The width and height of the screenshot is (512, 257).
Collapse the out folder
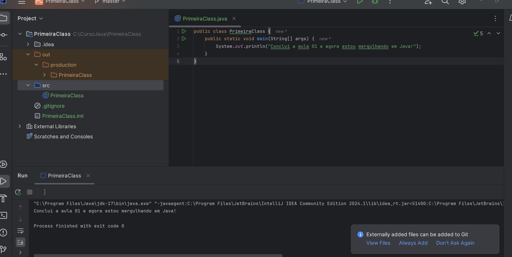(28, 54)
